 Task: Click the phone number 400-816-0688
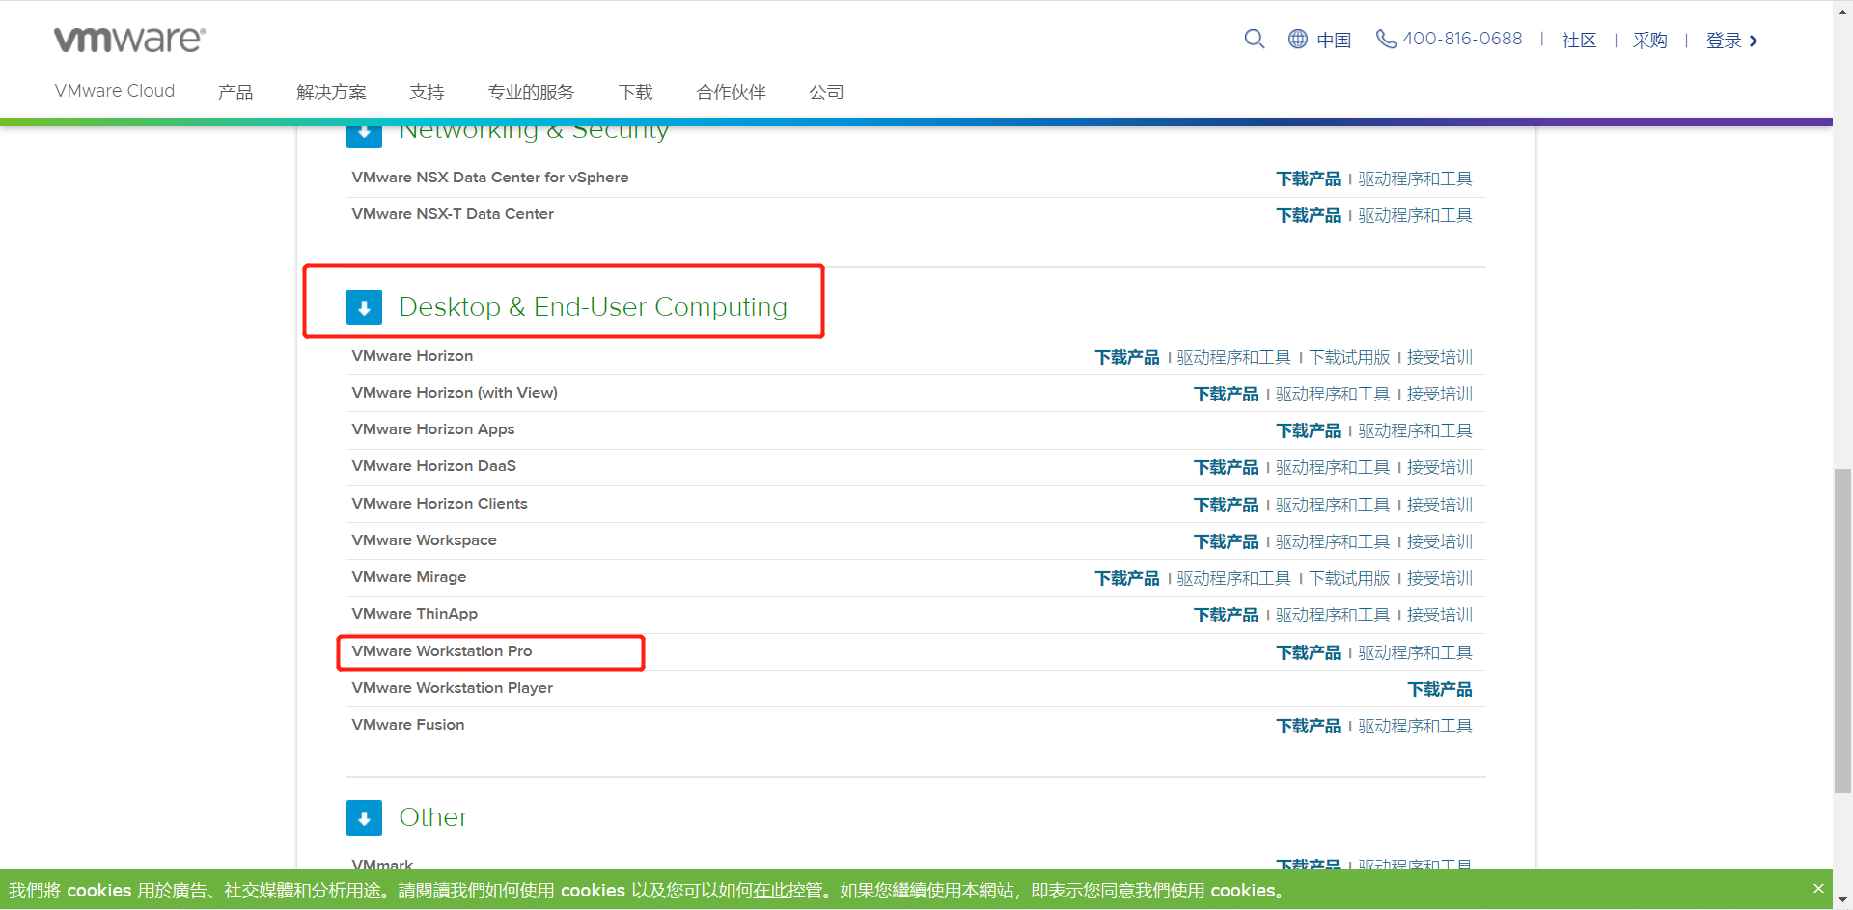[1462, 39]
